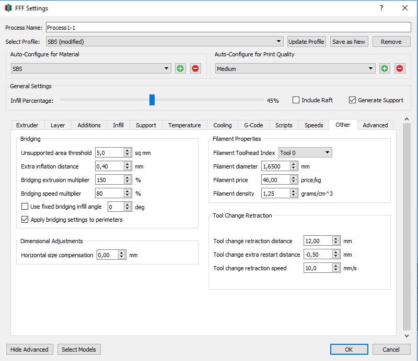Viewport: 418px width, 361px height.
Task: Expand the Filament Toolhead Index dropdown
Action: (305, 153)
